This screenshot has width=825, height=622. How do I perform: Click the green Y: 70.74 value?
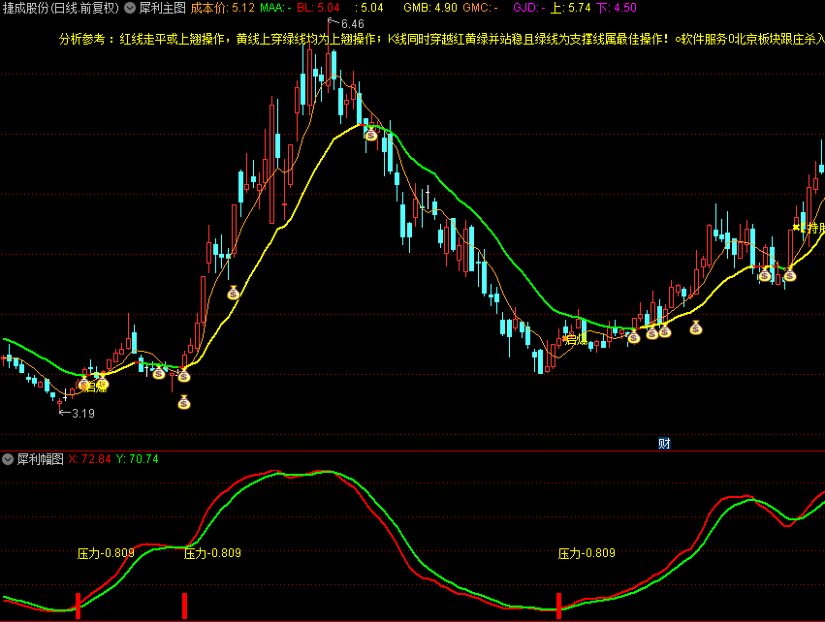138,459
